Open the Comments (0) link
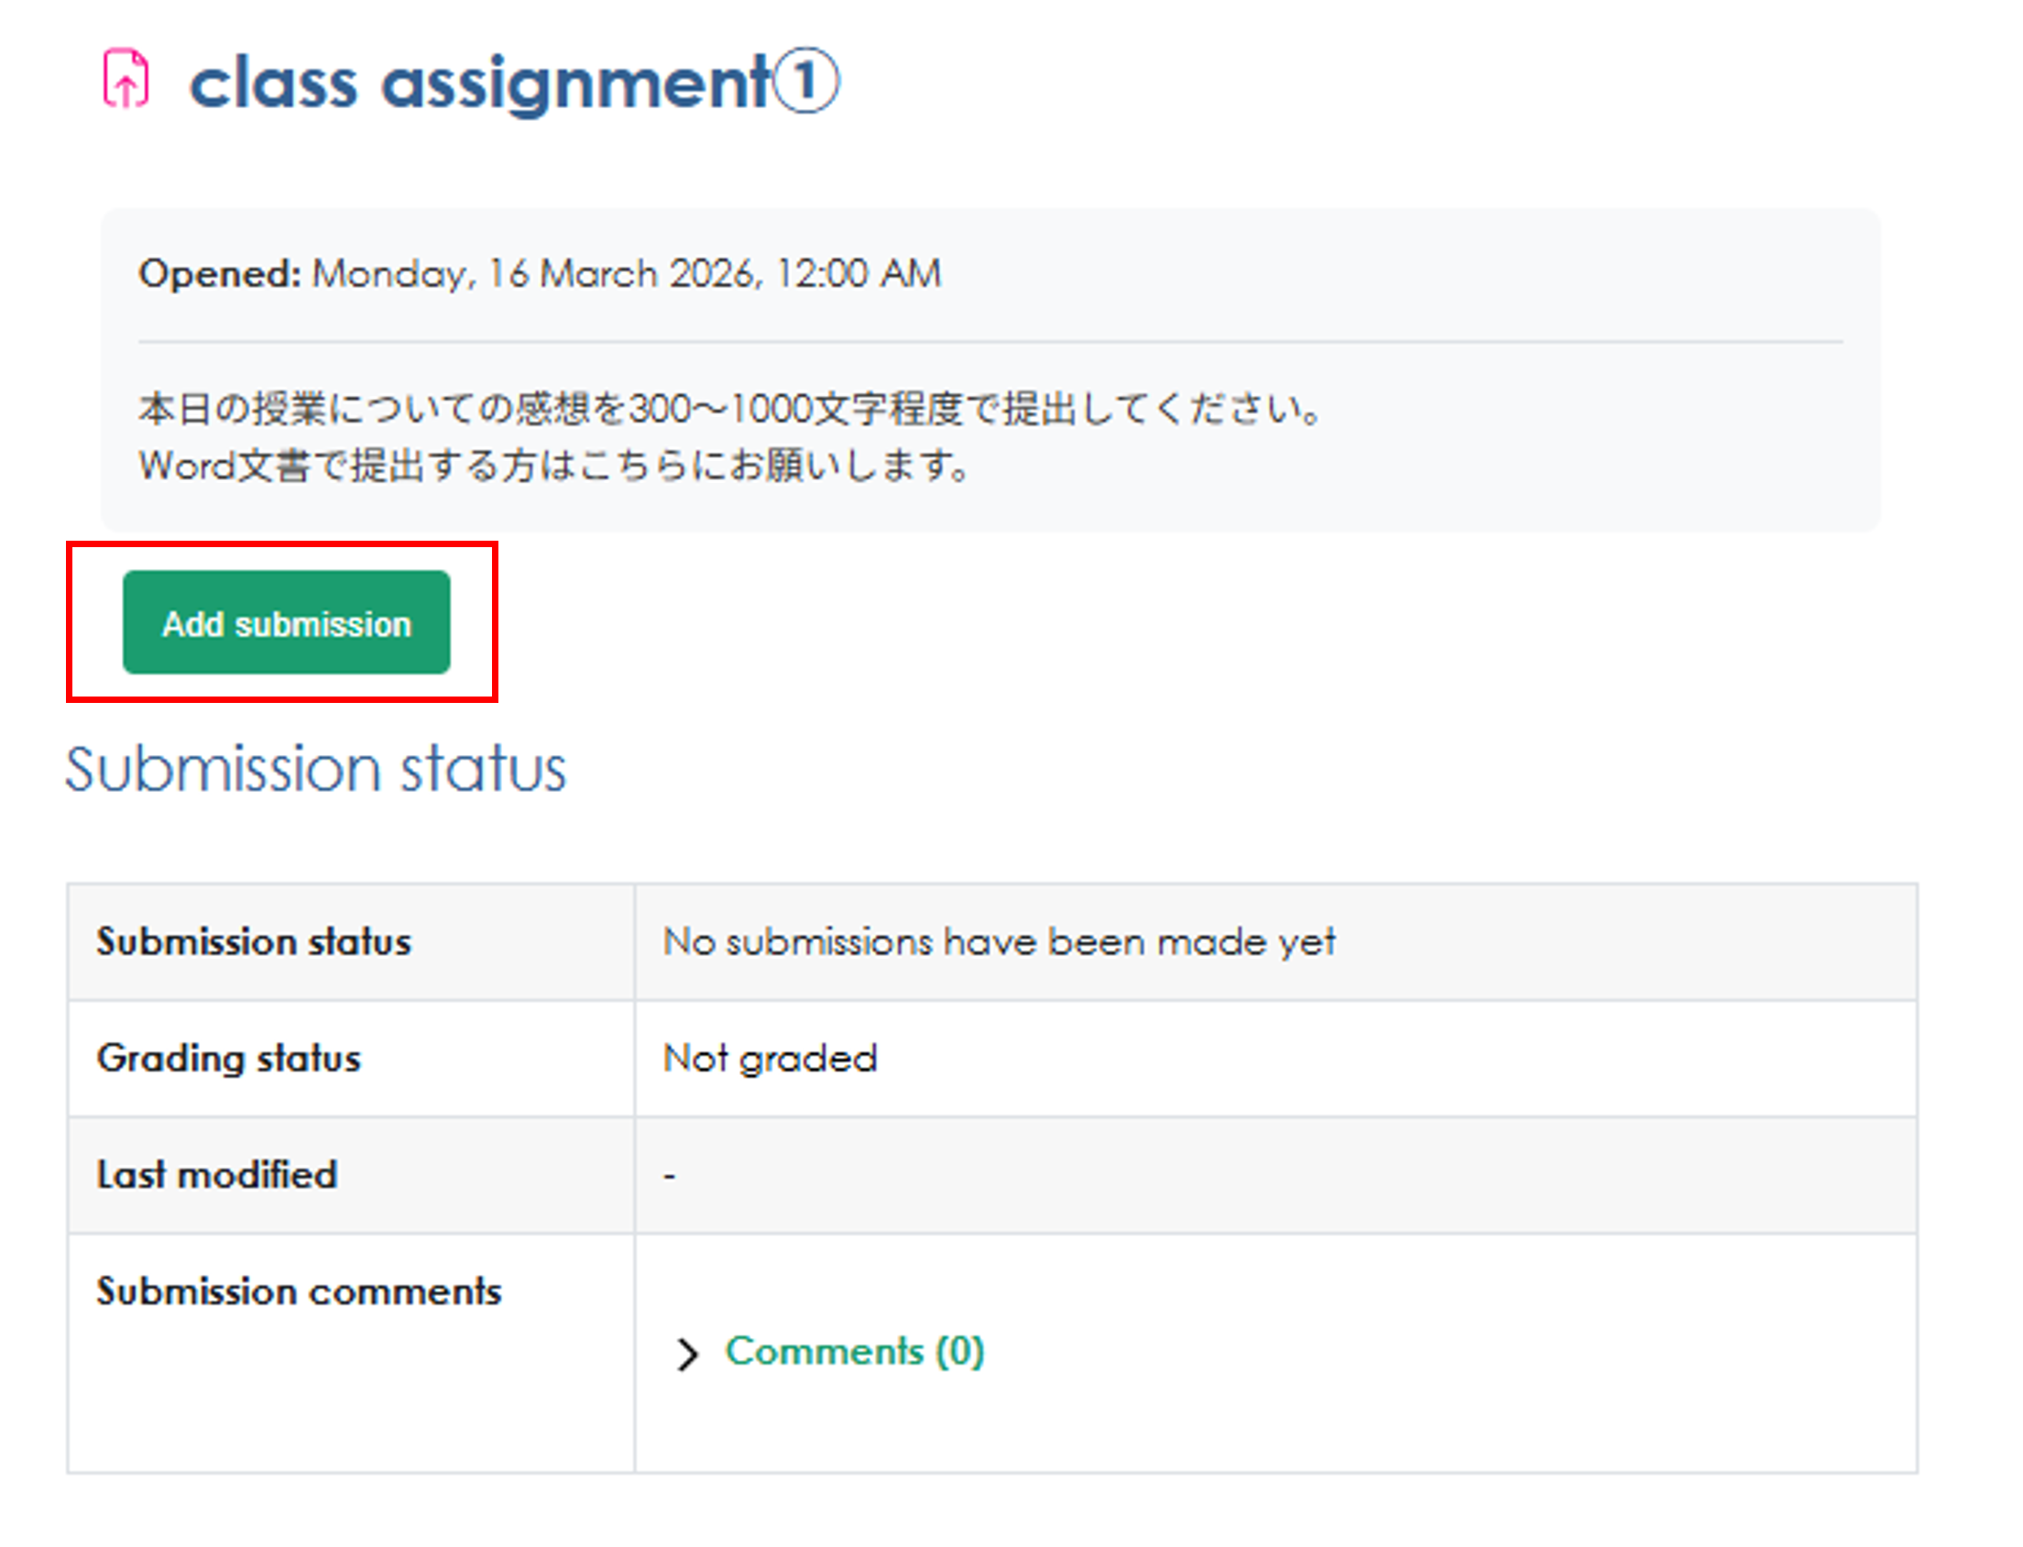Screen dimensions: 2023x1547 click(854, 1352)
